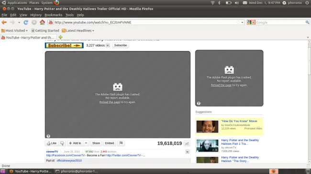The image size is (311, 174).
Task: Open the View menu
Action: [23, 15]
